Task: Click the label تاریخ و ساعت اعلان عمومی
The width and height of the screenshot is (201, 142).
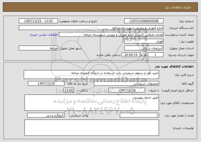Action: tap(78, 21)
